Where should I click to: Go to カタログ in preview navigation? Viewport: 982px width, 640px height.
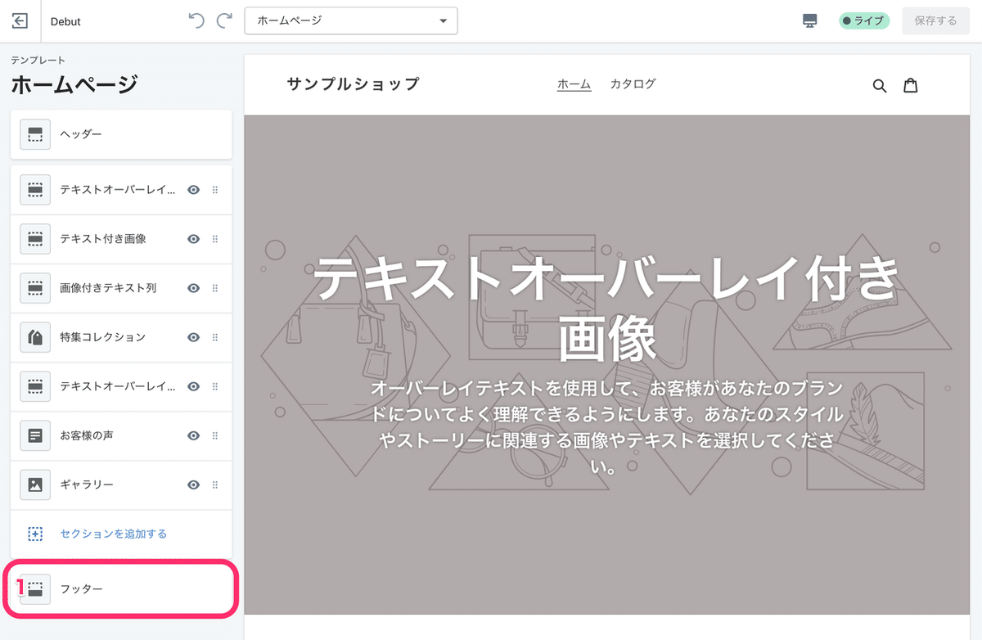(633, 83)
